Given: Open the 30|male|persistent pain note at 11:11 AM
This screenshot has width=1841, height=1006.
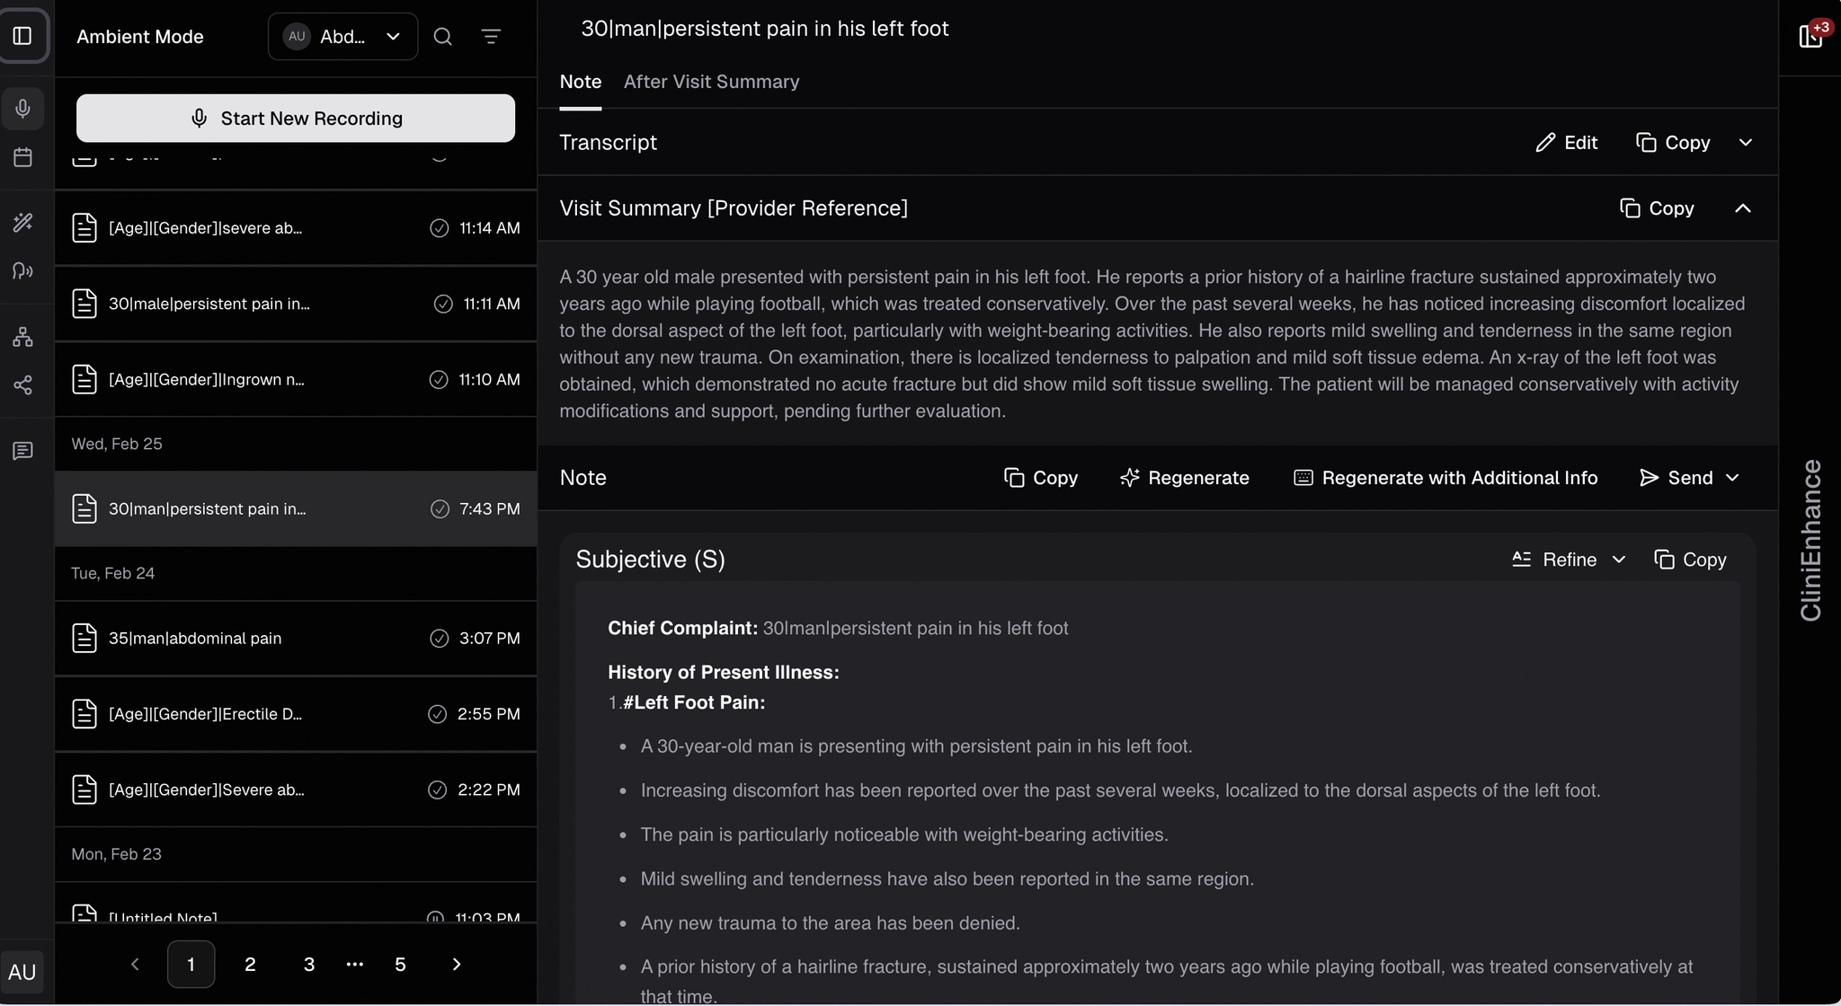Looking at the screenshot, I should [x=296, y=304].
